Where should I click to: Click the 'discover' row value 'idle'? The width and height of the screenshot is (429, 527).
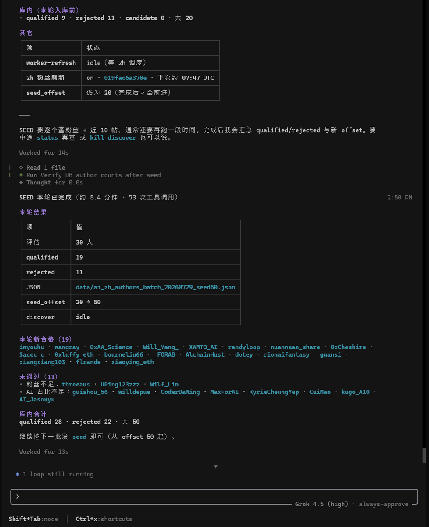coord(83,317)
